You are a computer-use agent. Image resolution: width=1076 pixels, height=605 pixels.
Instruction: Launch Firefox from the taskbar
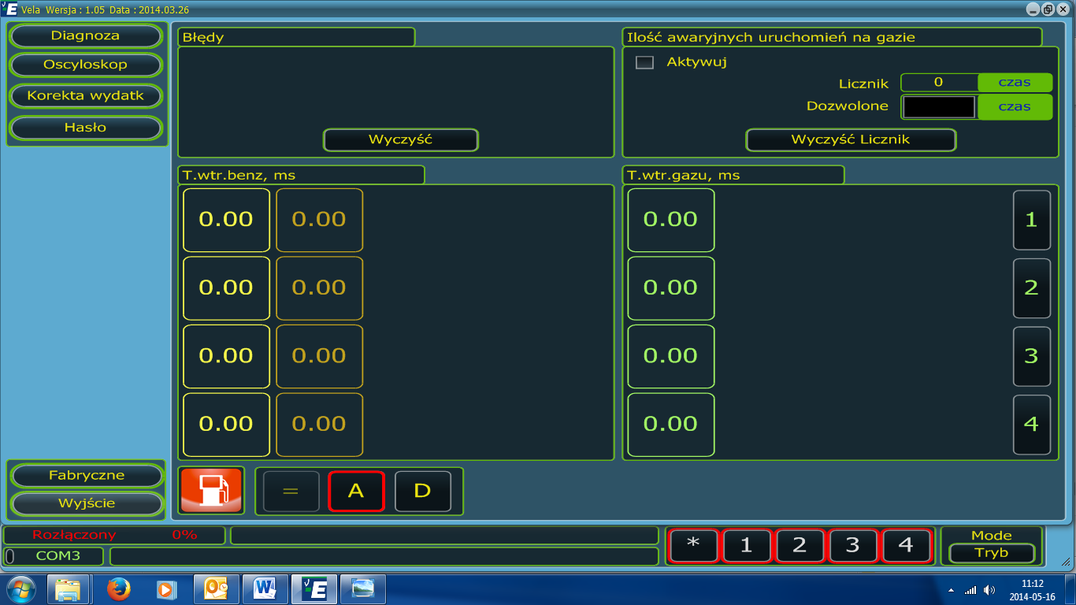pyautogui.click(x=118, y=588)
